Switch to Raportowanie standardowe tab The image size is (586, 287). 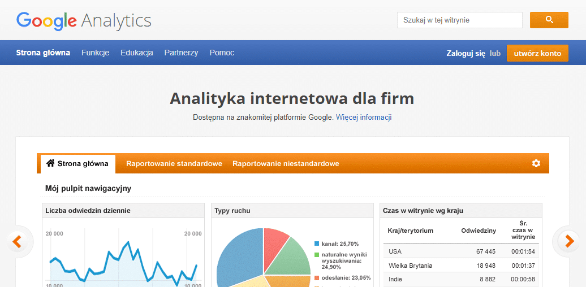point(174,163)
